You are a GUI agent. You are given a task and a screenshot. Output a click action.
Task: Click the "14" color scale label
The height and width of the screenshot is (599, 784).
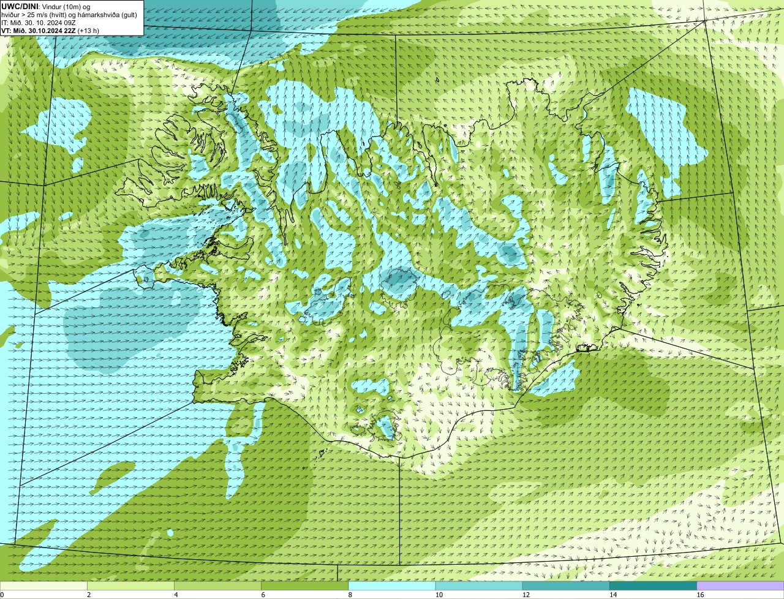click(613, 595)
